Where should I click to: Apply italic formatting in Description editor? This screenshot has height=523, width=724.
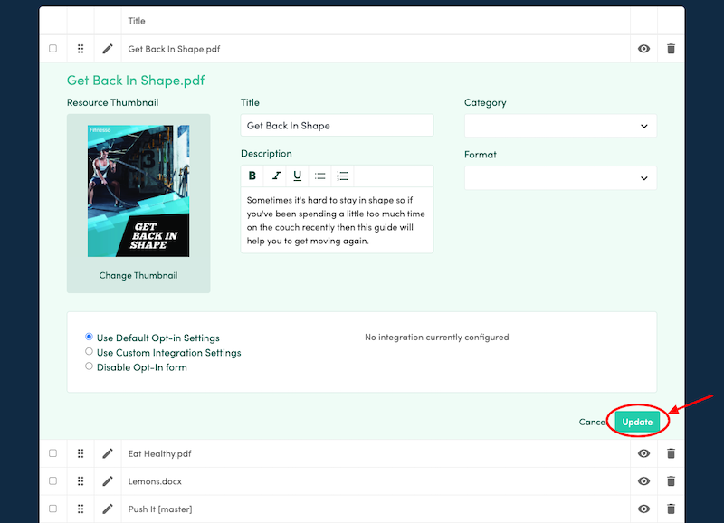276,176
